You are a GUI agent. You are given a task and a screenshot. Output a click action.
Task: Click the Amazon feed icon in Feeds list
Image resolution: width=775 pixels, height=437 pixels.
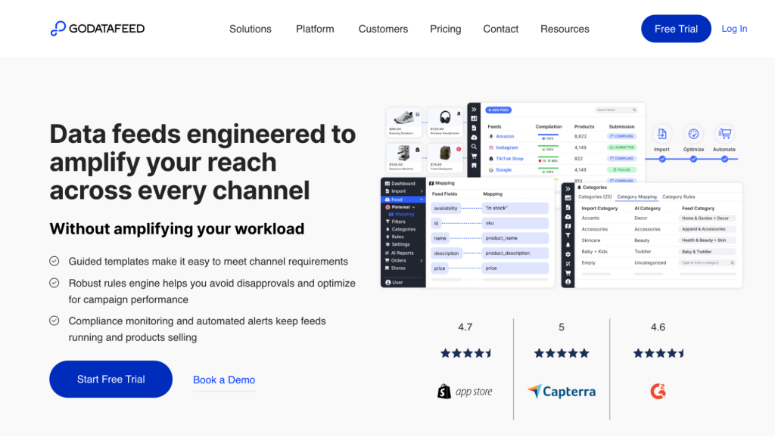[x=491, y=137]
